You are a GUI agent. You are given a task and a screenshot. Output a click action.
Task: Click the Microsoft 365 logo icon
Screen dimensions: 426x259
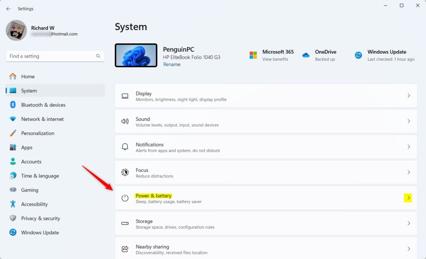pos(253,55)
